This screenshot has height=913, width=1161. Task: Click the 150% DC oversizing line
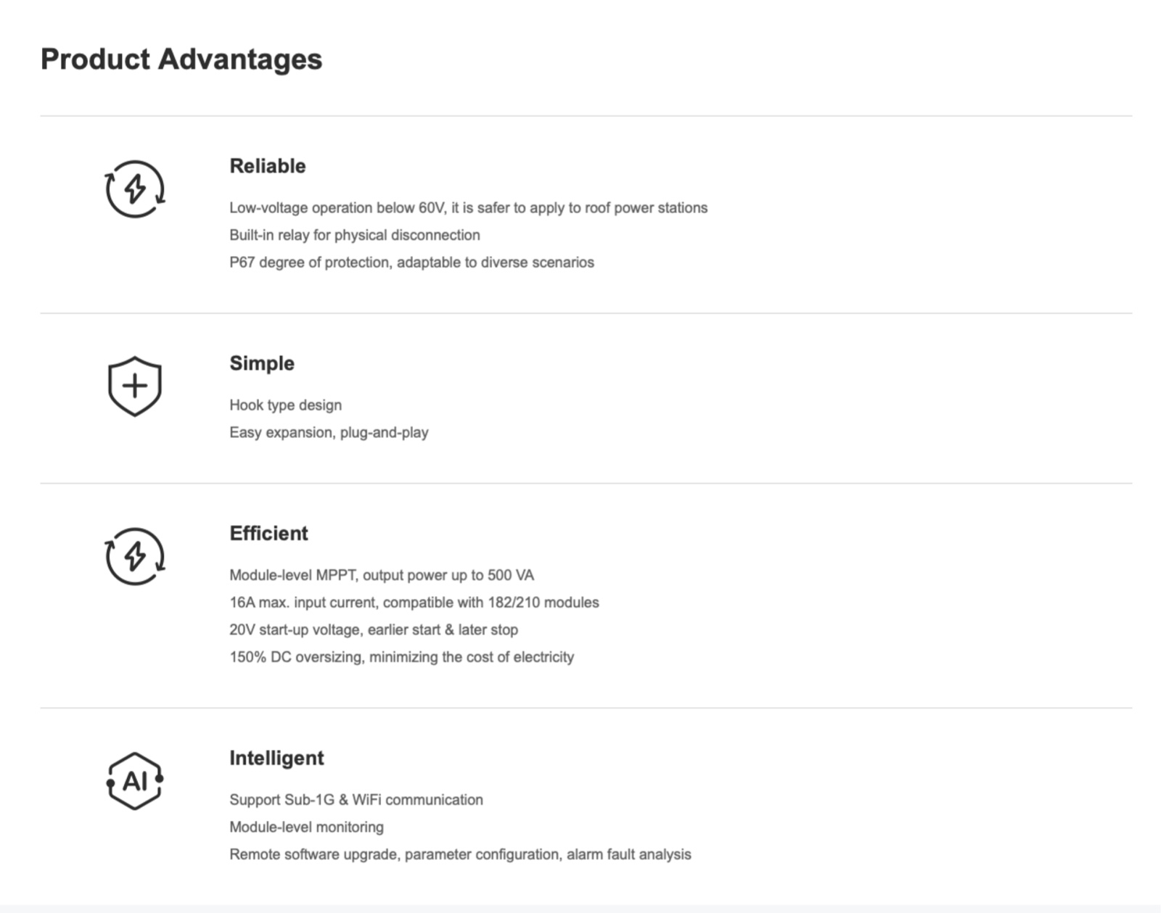401,657
